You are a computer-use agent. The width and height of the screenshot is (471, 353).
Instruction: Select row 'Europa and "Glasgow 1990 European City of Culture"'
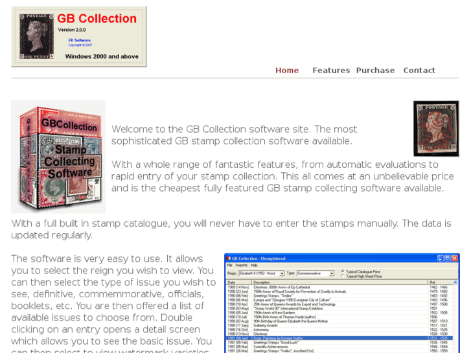339,300
